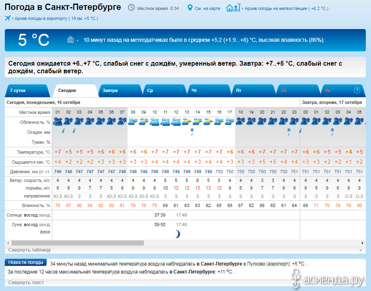Click the horizontal scrollbar thumb
Viewport: 371px width, 291px height.
tap(78, 243)
